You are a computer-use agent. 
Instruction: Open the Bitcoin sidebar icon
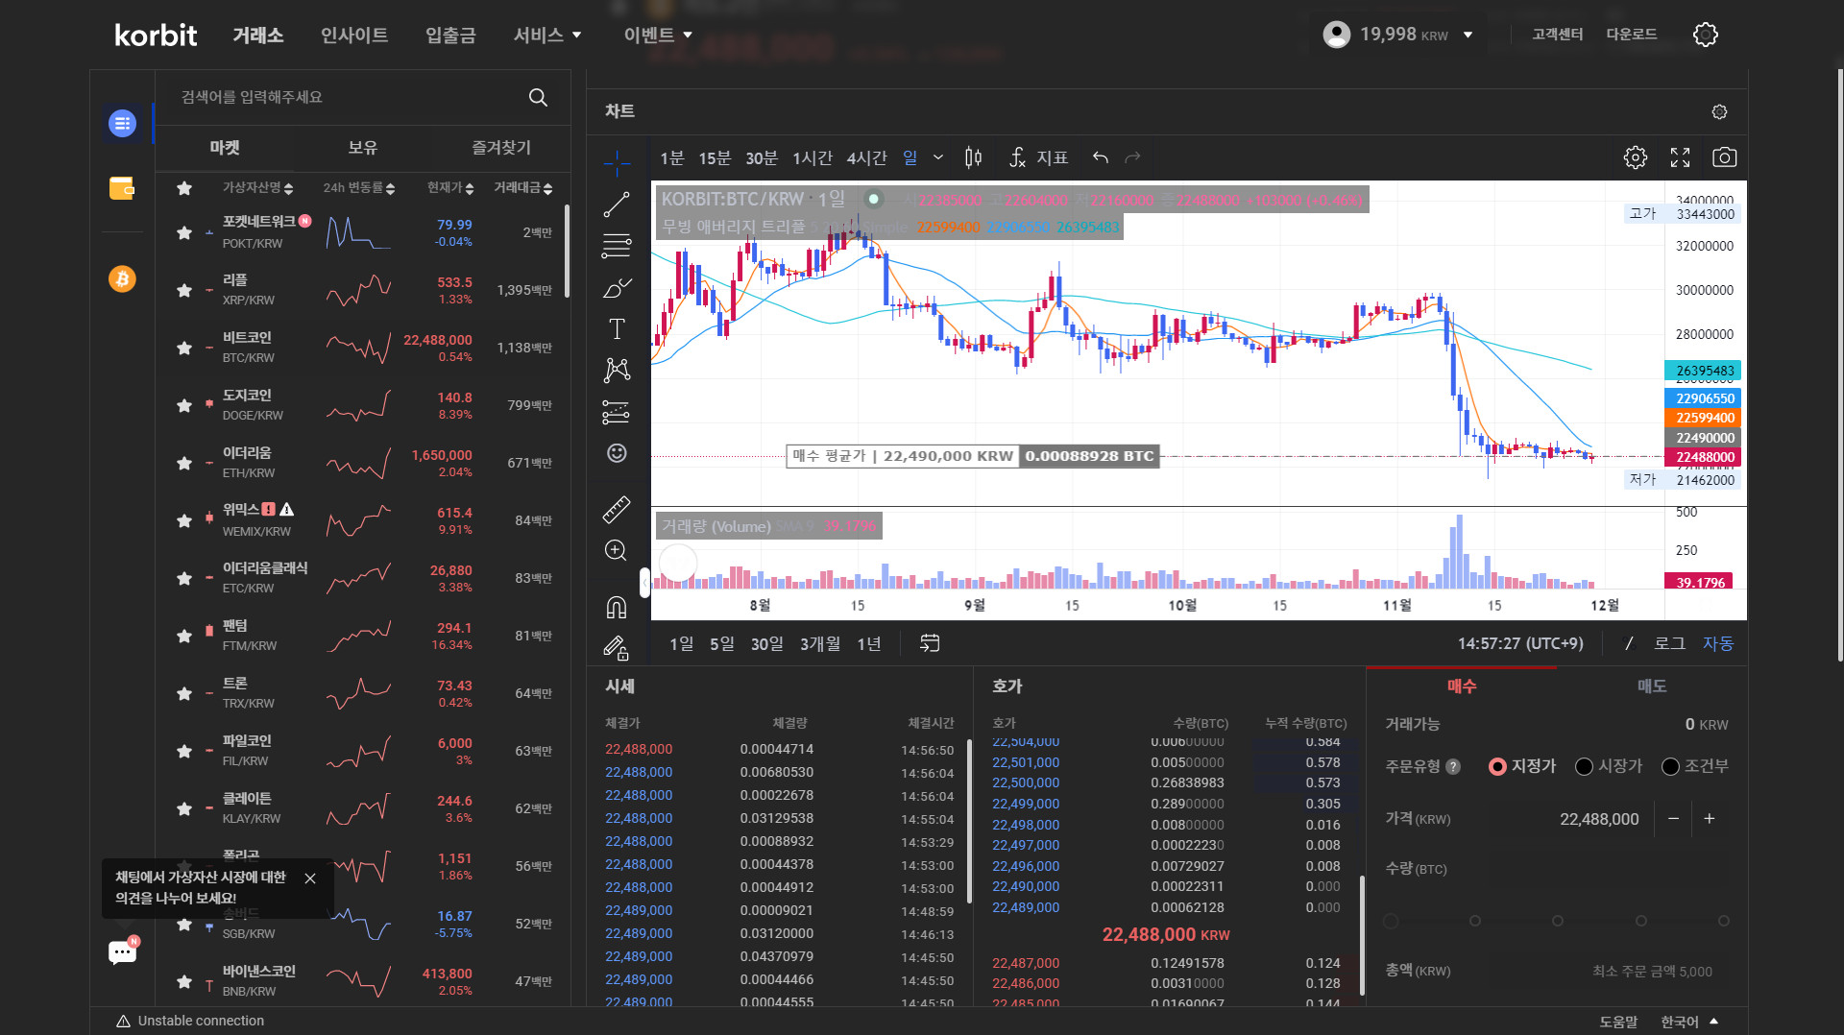click(x=122, y=278)
